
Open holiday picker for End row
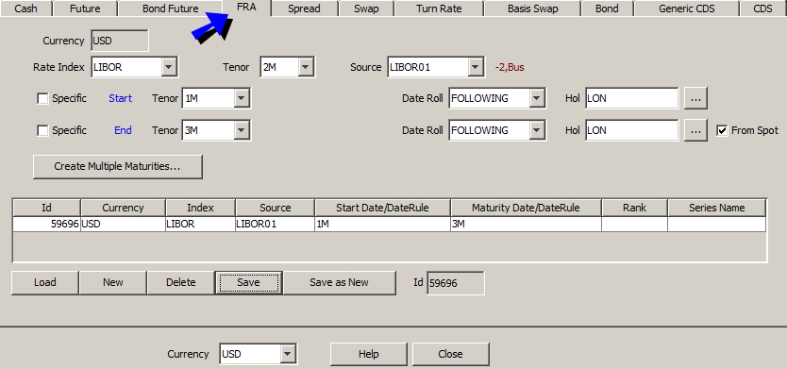coord(695,130)
